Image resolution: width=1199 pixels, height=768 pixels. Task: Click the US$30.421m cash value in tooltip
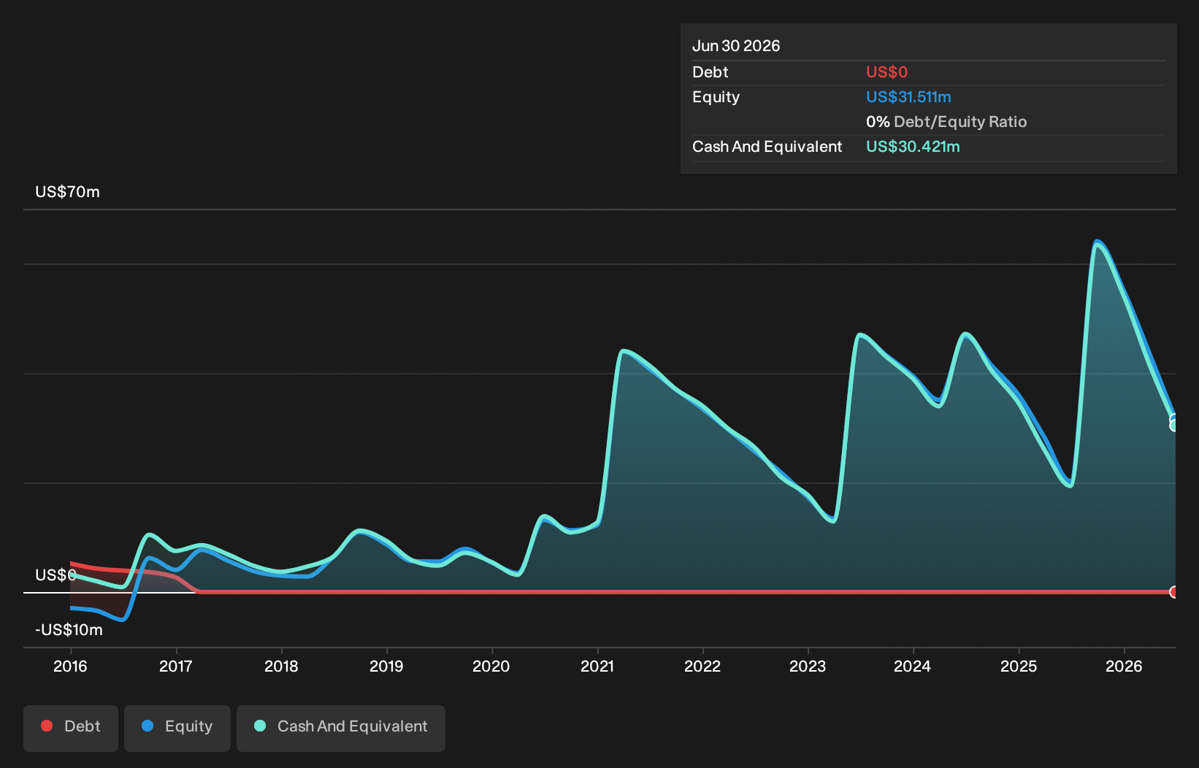tap(913, 147)
